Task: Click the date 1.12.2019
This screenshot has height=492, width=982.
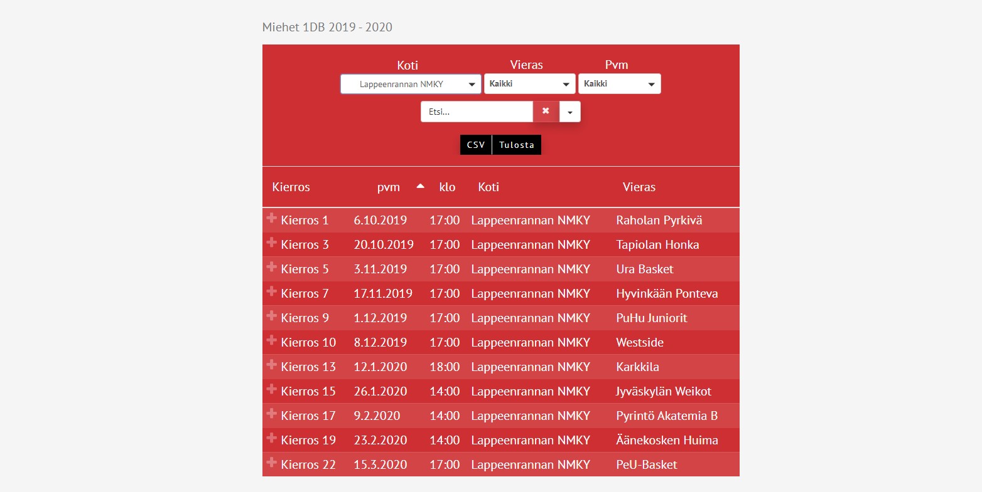Action: (380, 318)
